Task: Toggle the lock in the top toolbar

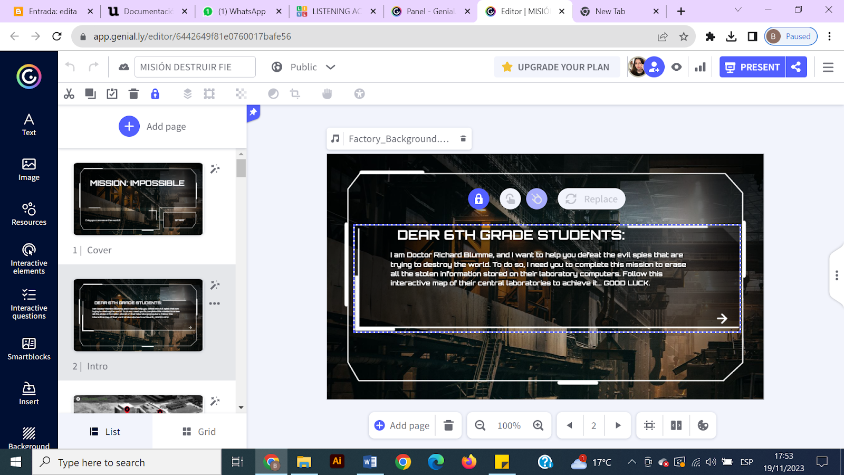Action: click(155, 94)
